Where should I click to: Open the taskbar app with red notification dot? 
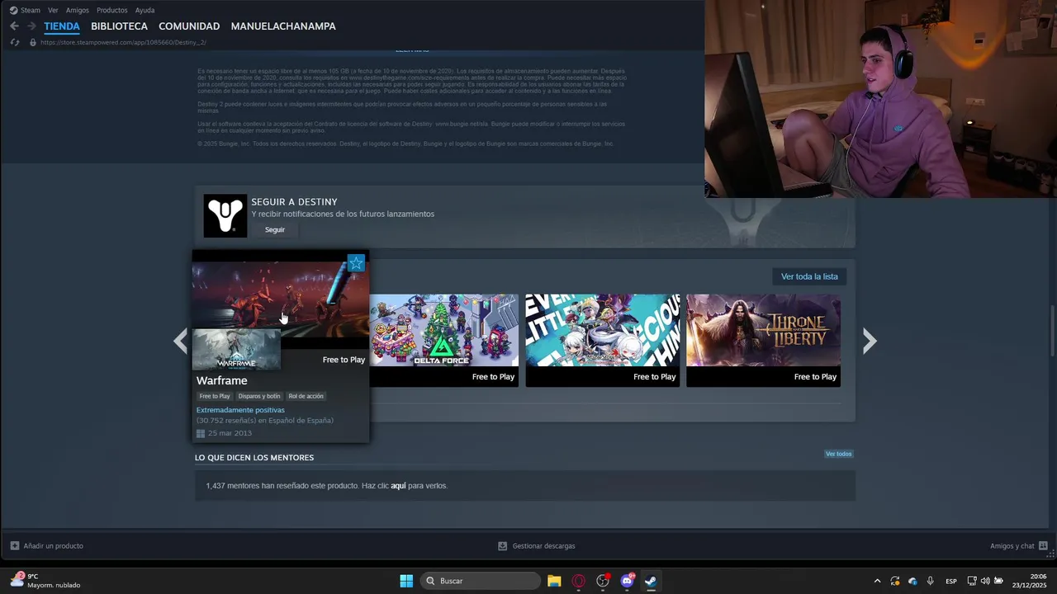(603, 581)
